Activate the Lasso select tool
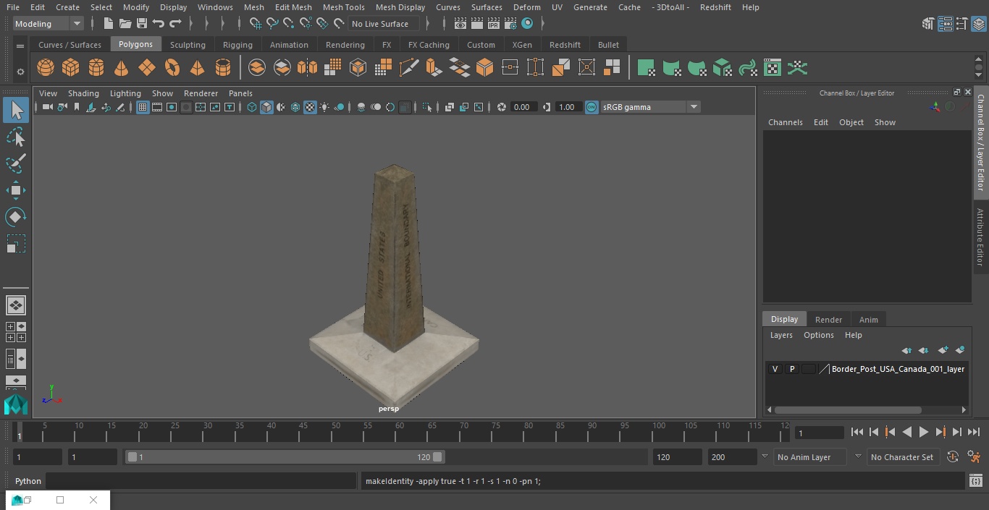The image size is (989, 510). (x=16, y=137)
